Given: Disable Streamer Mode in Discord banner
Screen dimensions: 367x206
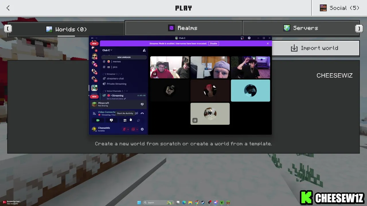Looking at the screenshot, I should tap(213, 43).
